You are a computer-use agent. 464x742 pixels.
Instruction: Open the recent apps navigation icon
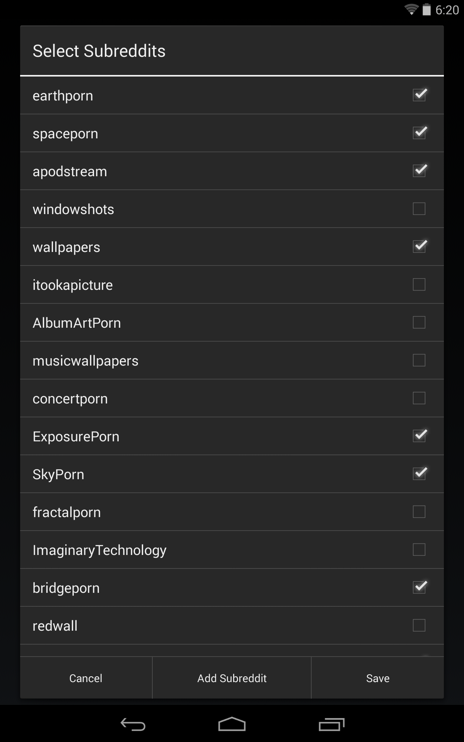click(x=331, y=724)
